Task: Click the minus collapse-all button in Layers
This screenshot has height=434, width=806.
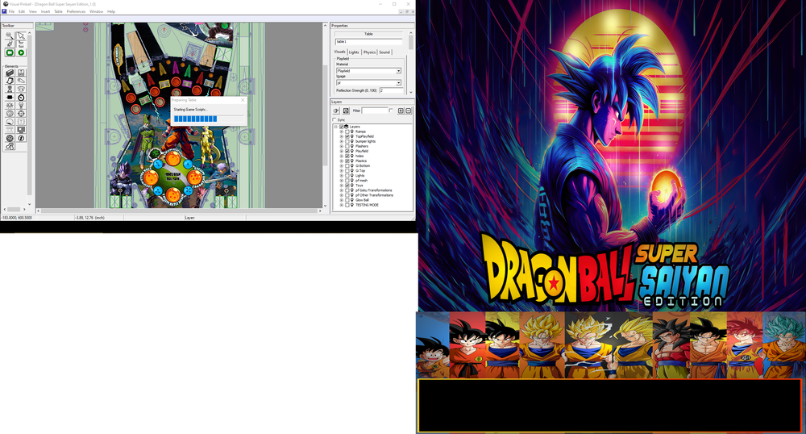Action: pos(408,111)
